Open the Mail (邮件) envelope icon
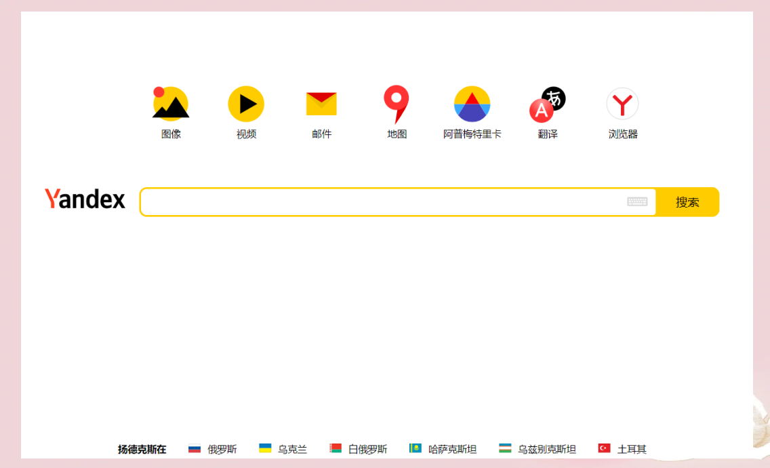Image resolution: width=770 pixels, height=468 pixels. [321, 104]
